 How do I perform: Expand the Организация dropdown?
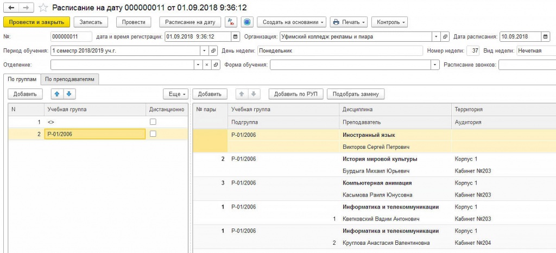[437, 36]
